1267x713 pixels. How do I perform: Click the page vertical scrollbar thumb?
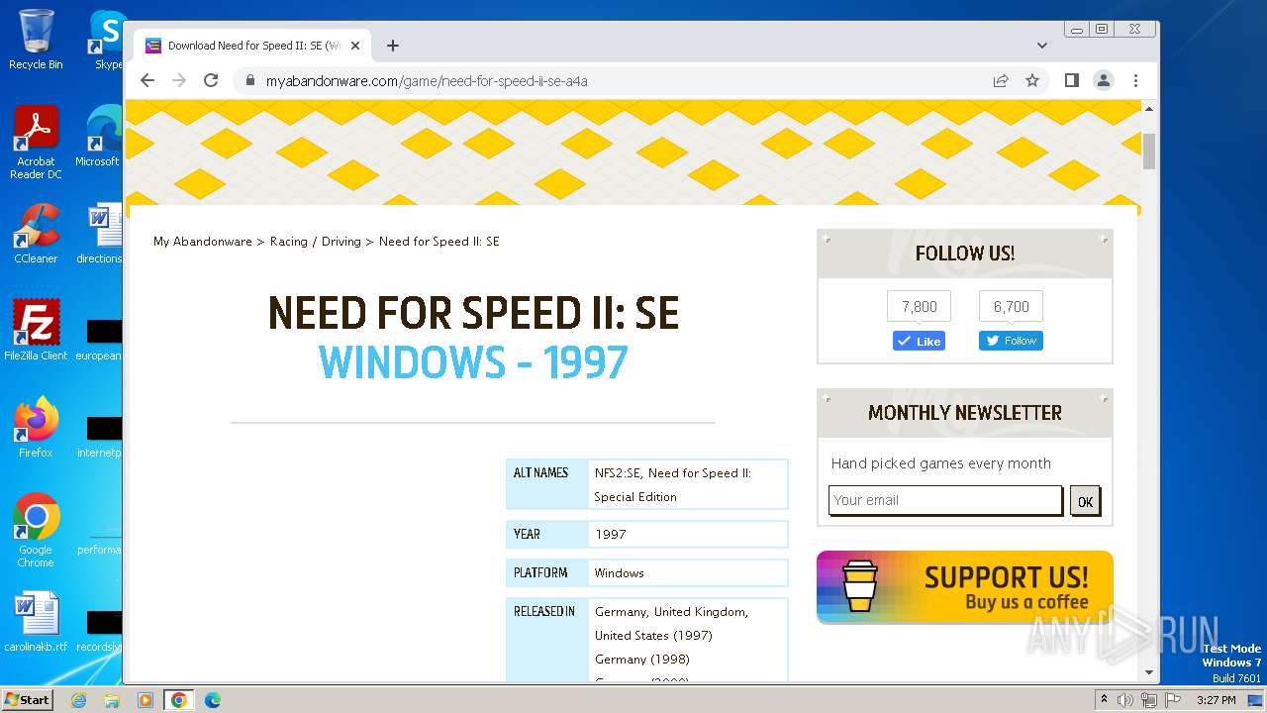pyautogui.click(x=1149, y=151)
